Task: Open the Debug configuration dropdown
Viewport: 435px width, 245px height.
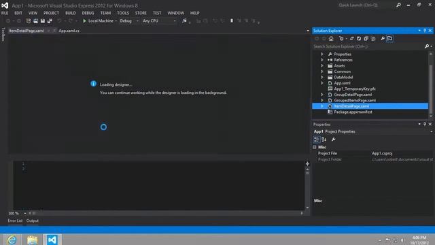Action: (x=137, y=21)
